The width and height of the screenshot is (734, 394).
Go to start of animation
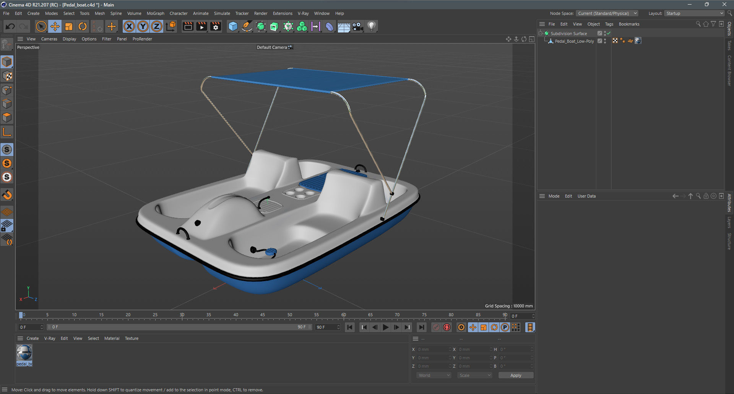pos(349,327)
